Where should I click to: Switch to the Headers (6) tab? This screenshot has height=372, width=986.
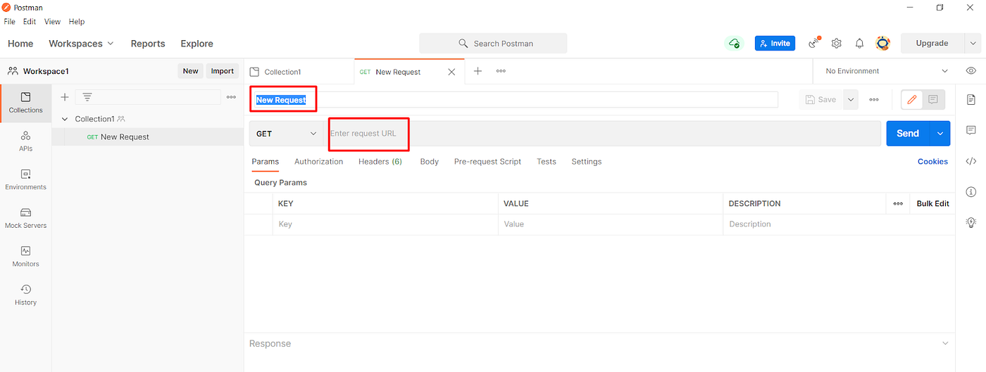pyautogui.click(x=380, y=161)
